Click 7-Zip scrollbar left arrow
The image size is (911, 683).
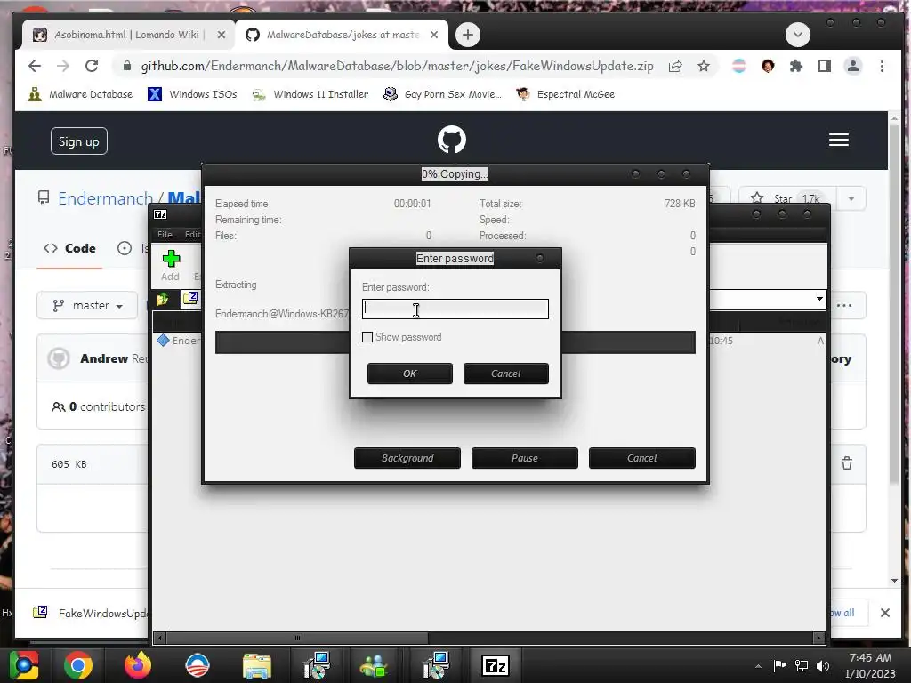(x=160, y=638)
